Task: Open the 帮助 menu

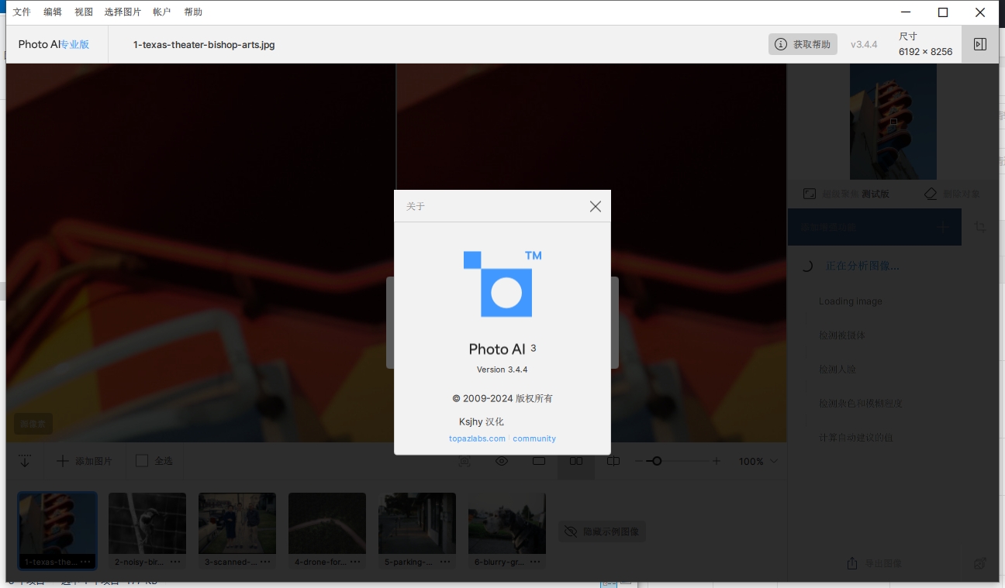Action: coord(193,12)
